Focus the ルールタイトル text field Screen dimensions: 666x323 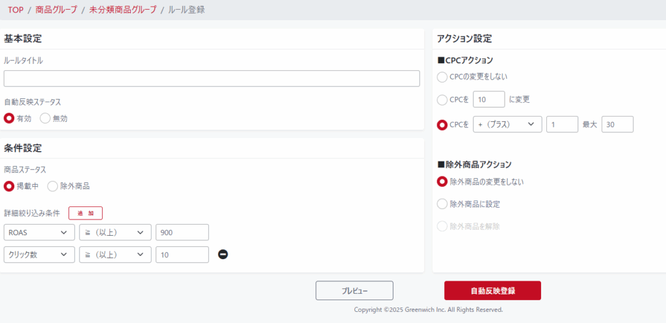click(211, 79)
